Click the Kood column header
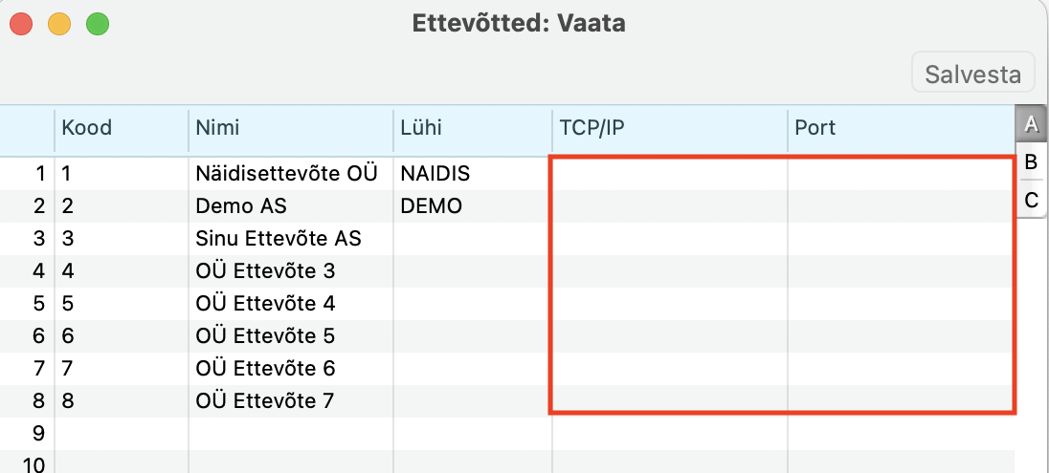This screenshot has width=1049, height=473. (x=87, y=128)
